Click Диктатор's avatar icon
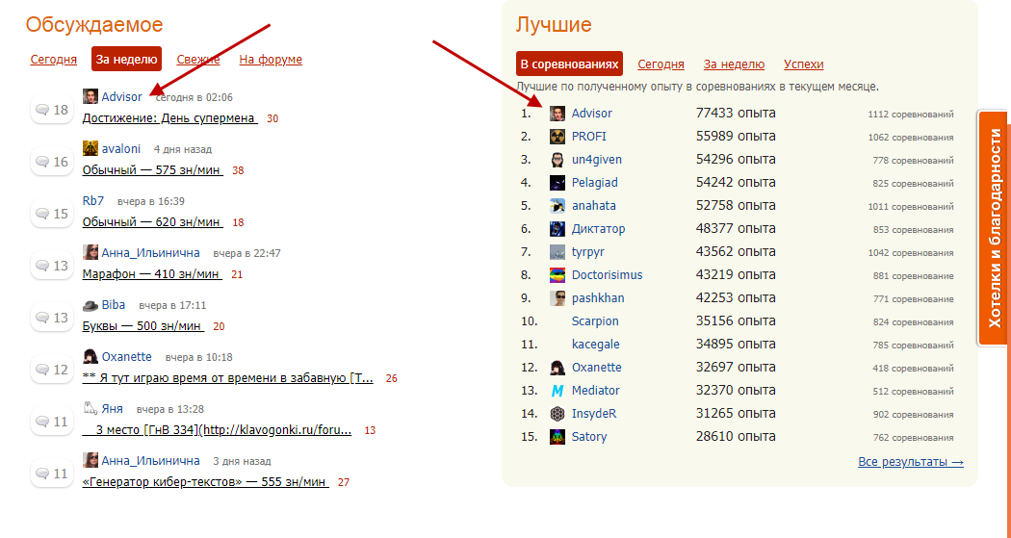The image size is (1011, 538). 557,229
